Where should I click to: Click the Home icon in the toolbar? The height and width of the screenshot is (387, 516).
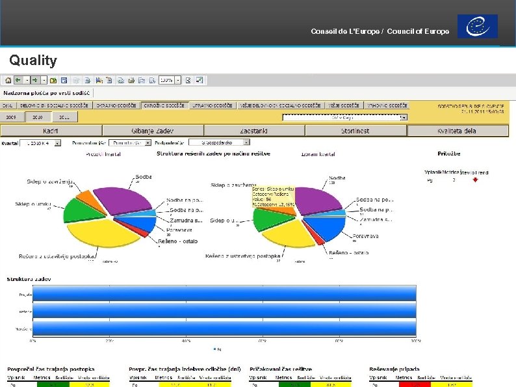click(8, 81)
